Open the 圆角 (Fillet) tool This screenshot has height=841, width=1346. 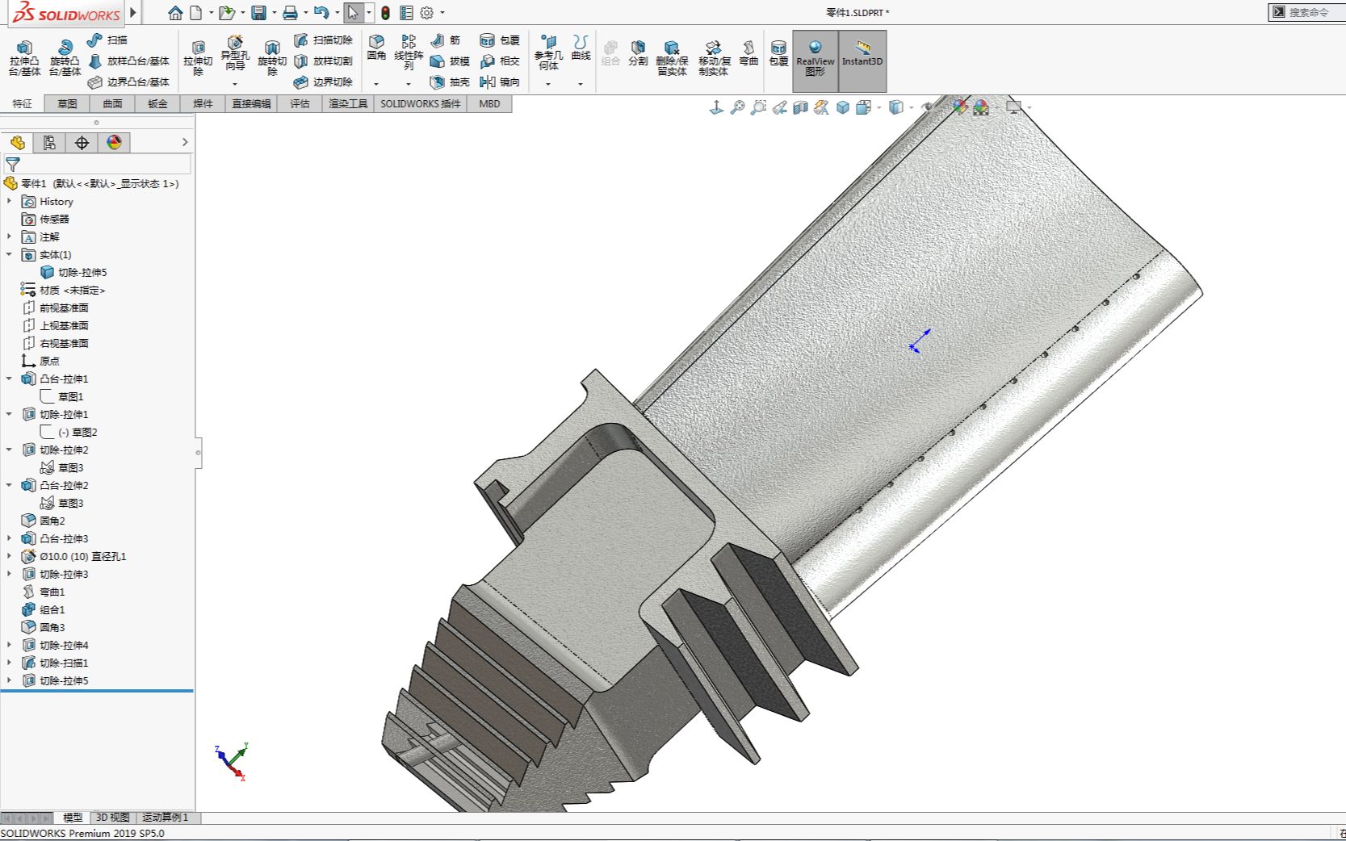tap(375, 48)
